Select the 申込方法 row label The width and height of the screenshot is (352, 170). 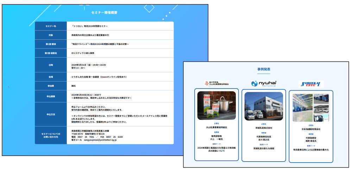[x=51, y=114]
